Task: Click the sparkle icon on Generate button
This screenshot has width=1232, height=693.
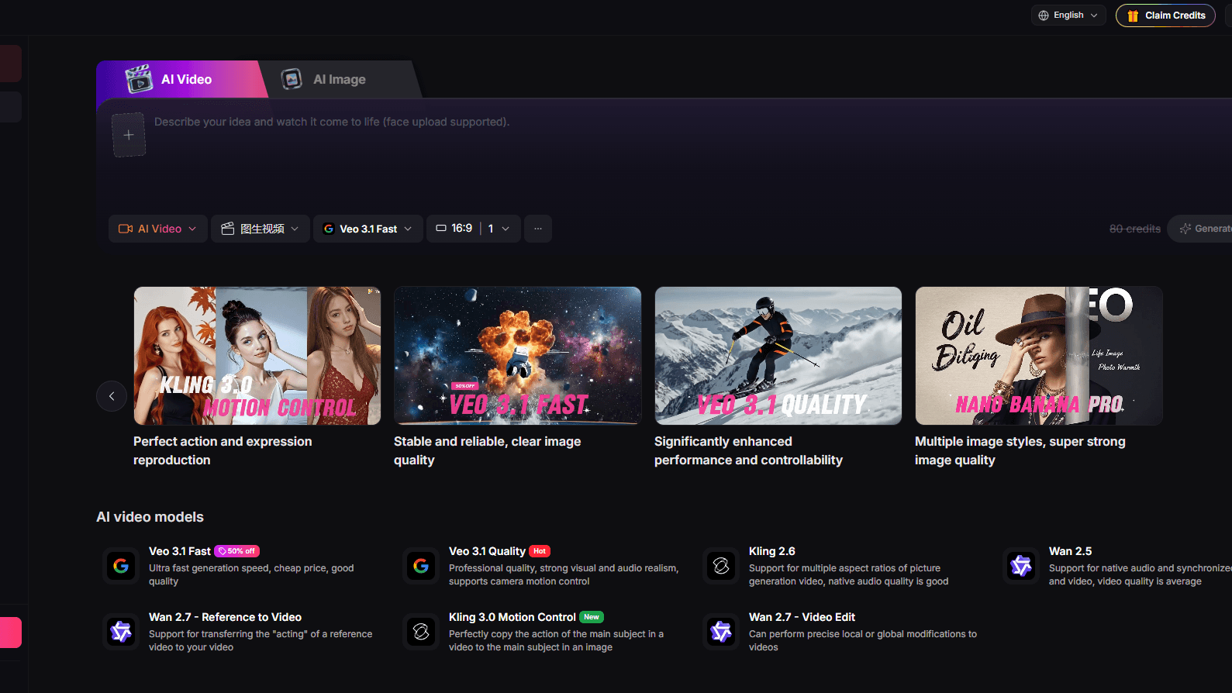Action: (1185, 229)
